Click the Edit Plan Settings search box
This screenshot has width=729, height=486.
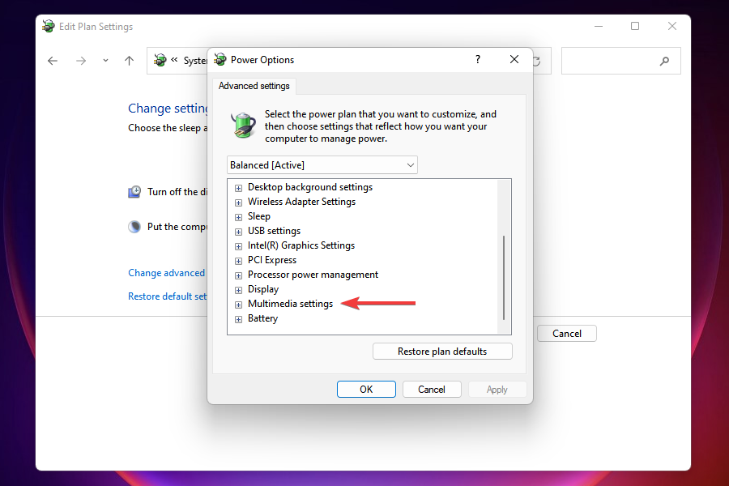[x=620, y=61]
